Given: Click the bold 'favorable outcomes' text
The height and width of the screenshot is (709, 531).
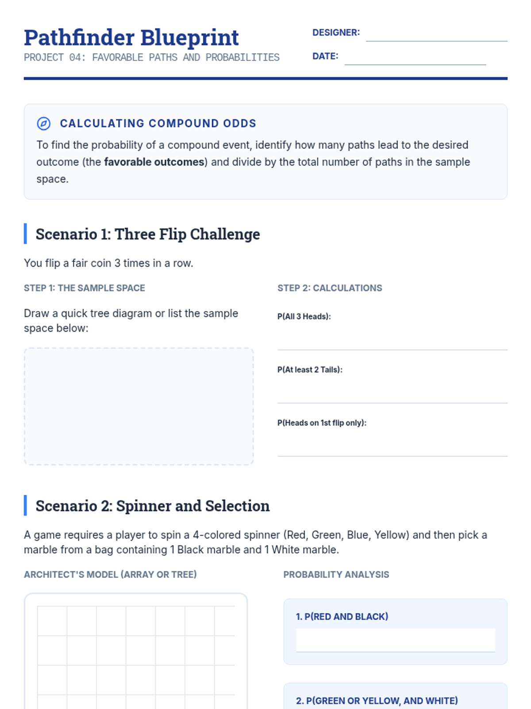Looking at the screenshot, I should [x=154, y=162].
